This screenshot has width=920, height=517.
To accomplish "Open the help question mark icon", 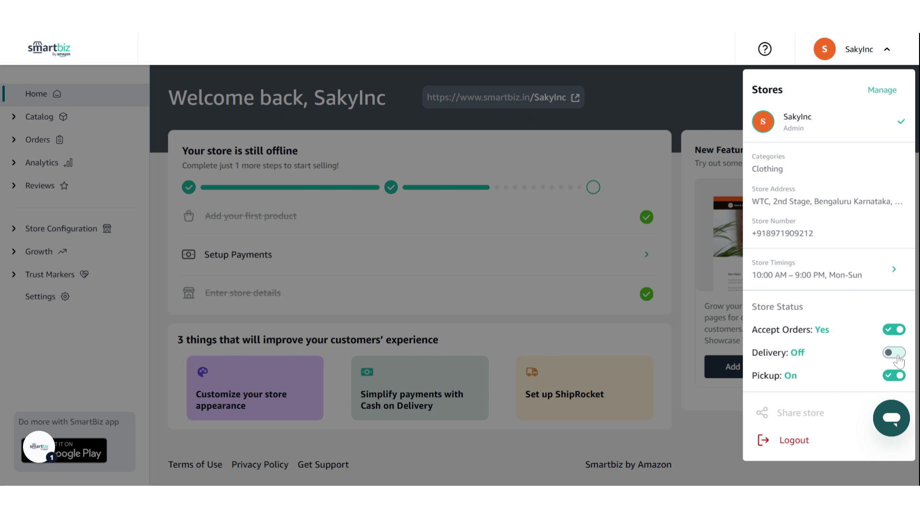I will click(765, 49).
